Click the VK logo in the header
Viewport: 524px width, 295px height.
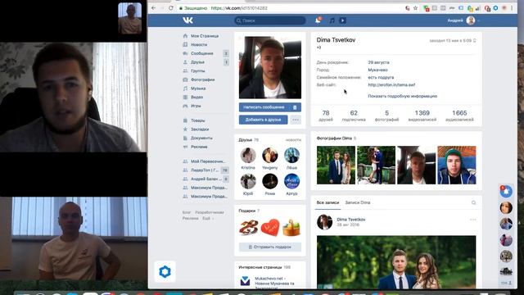[188, 20]
